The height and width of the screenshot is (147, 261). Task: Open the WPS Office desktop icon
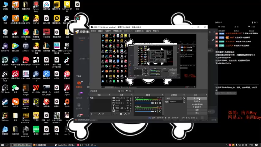pyautogui.click(x=36, y=89)
